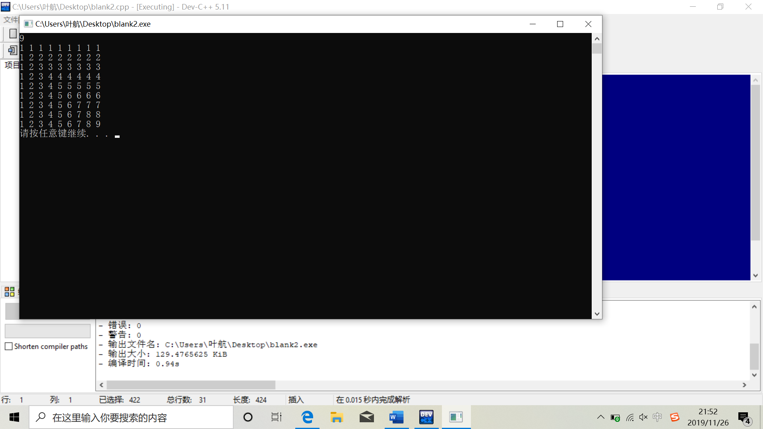Click the colored squares Compiler tab icon
Screen dimensions: 763x429
tap(10, 292)
